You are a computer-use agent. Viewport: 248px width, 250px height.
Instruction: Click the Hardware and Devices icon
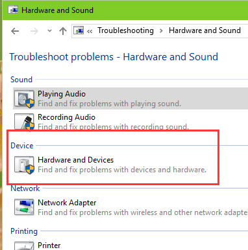(24, 165)
